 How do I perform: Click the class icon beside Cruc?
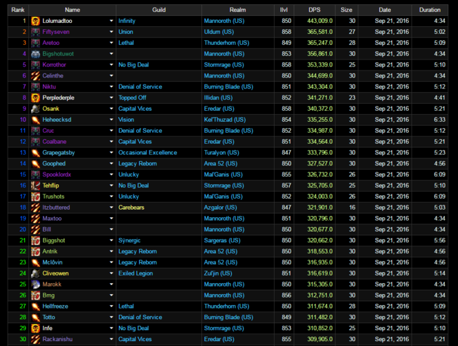coord(35,131)
